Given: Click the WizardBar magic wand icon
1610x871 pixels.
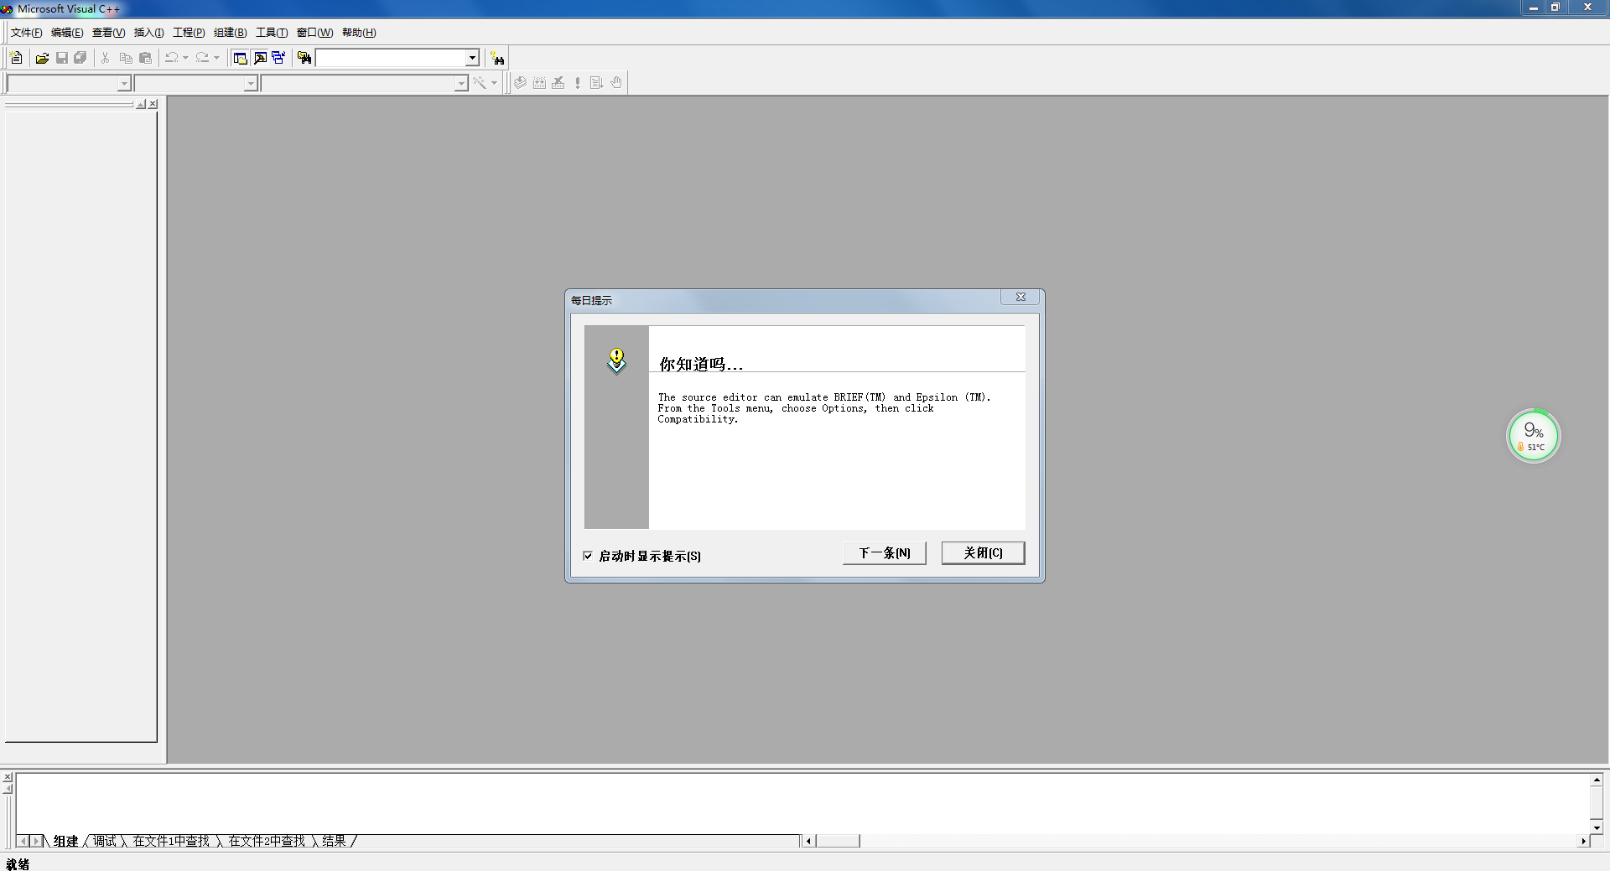Looking at the screenshot, I should pyautogui.click(x=480, y=82).
